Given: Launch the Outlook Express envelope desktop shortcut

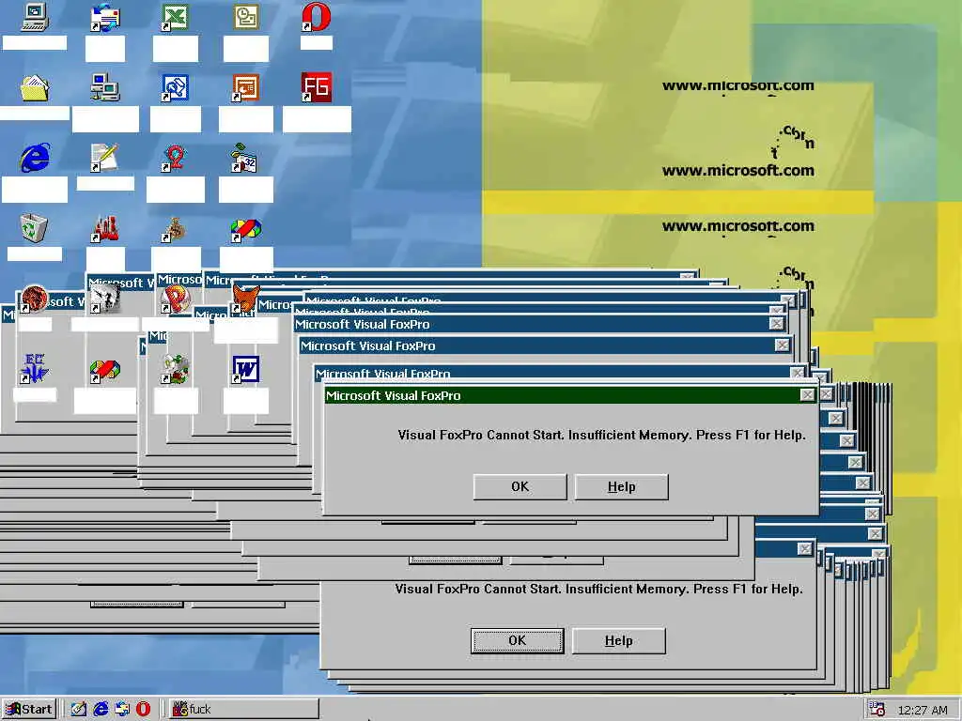Looking at the screenshot, I should (x=105, y=17).
